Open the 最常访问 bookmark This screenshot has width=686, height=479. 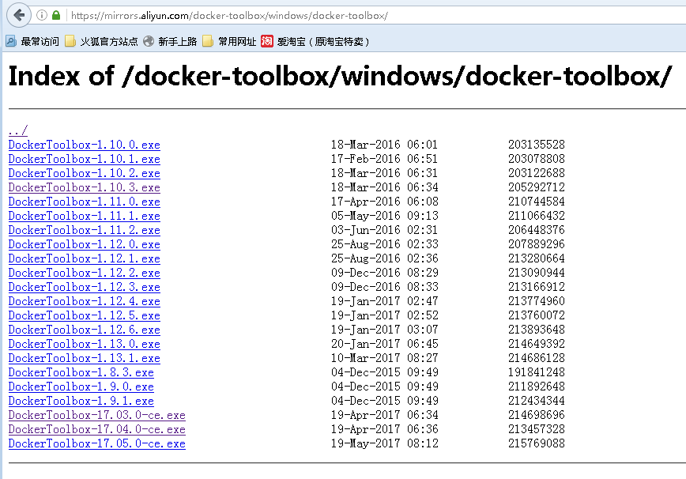32,42
